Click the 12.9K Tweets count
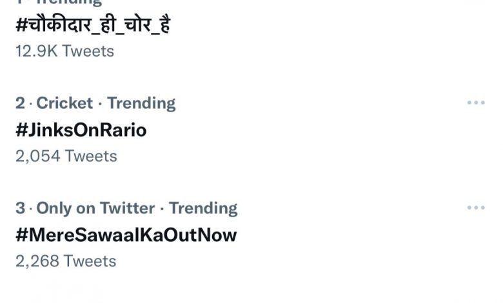The image size is (503, 303). 64,51
